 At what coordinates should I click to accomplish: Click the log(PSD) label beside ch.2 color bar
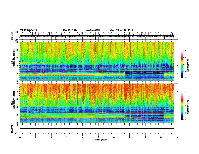pos(188,107)
